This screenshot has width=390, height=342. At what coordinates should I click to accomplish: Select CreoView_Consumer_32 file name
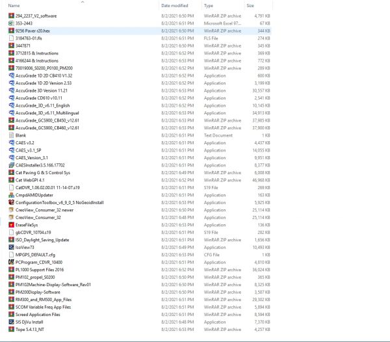click(38, 217)
